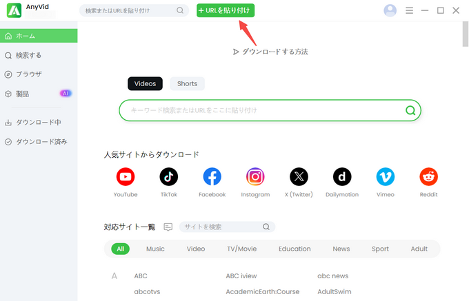Viewport: 469px width, 301px height.
Task: Click the 人気サイトからダウンロード heading
Action: pos(151,155)
